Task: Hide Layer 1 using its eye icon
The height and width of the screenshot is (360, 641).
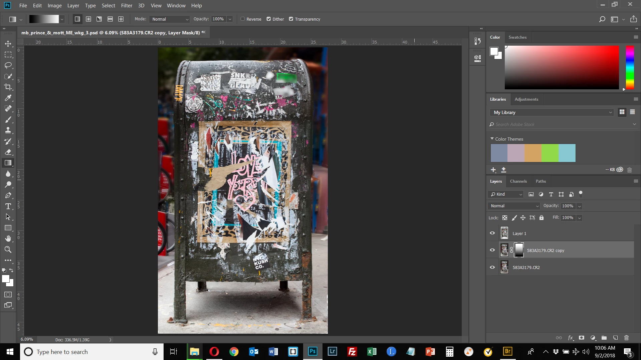Action: [x=492, y=233]
